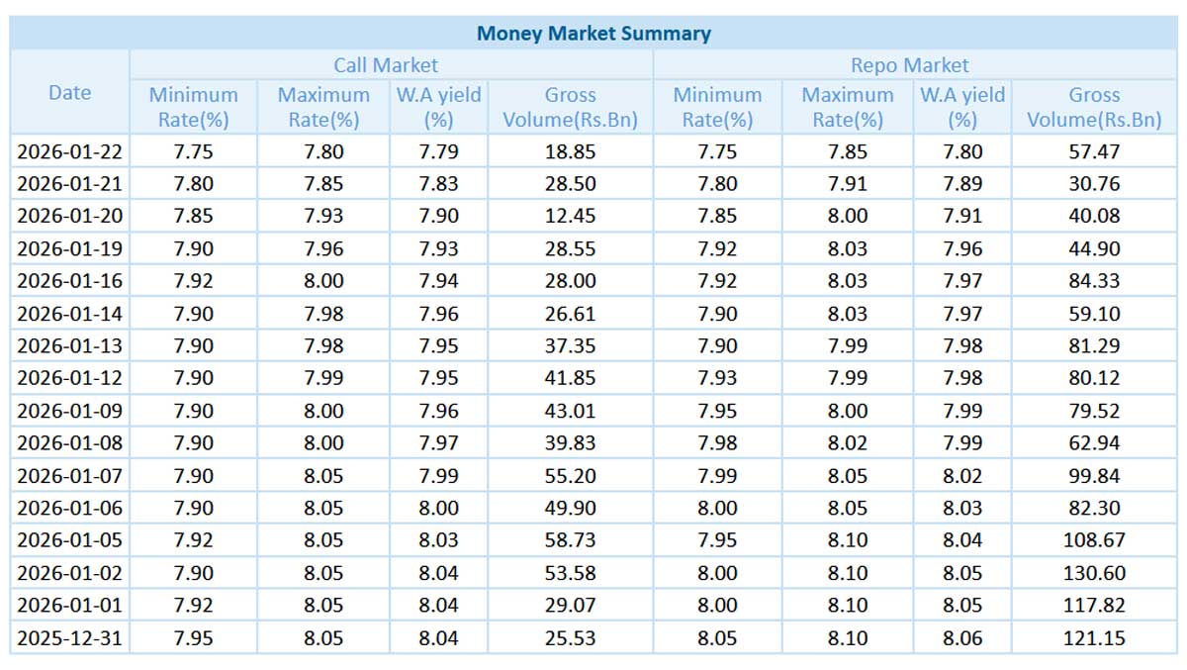Click Call Market's W.A yield header

coord(438,108)
